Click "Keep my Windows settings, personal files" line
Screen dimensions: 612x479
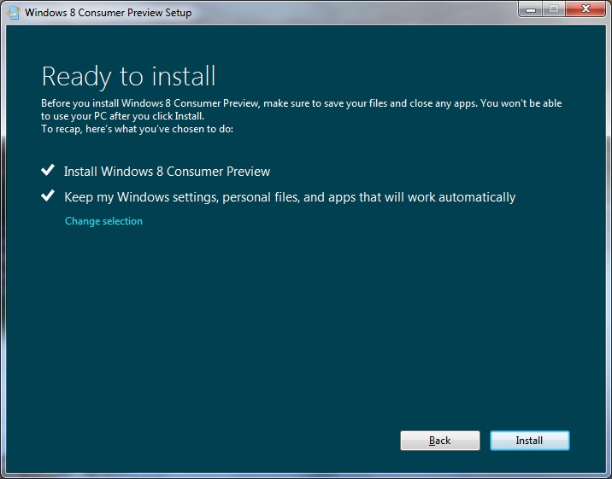click(290, 197)
